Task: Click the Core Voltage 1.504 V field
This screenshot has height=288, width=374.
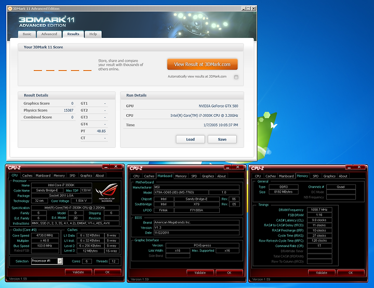Action: [81, 201]
